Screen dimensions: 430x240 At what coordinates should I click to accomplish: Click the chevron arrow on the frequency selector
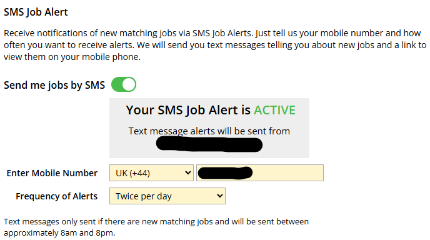point(219,196)
